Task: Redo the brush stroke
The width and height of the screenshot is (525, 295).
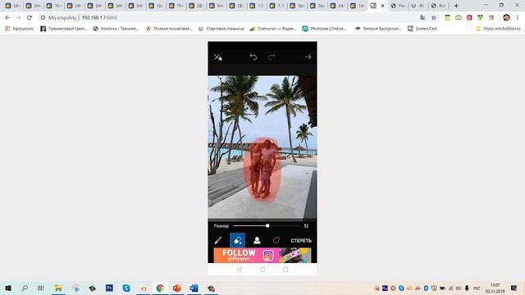Action: (272, 57)
